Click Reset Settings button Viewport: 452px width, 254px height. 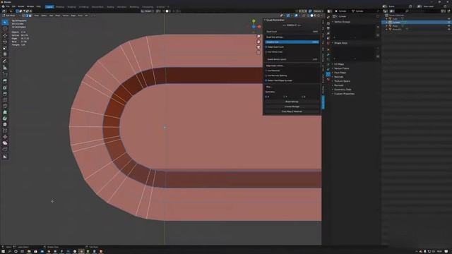tap(292, 102)
